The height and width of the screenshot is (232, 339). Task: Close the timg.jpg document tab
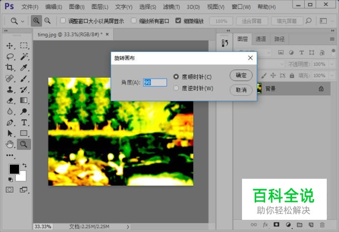[107, 34]
